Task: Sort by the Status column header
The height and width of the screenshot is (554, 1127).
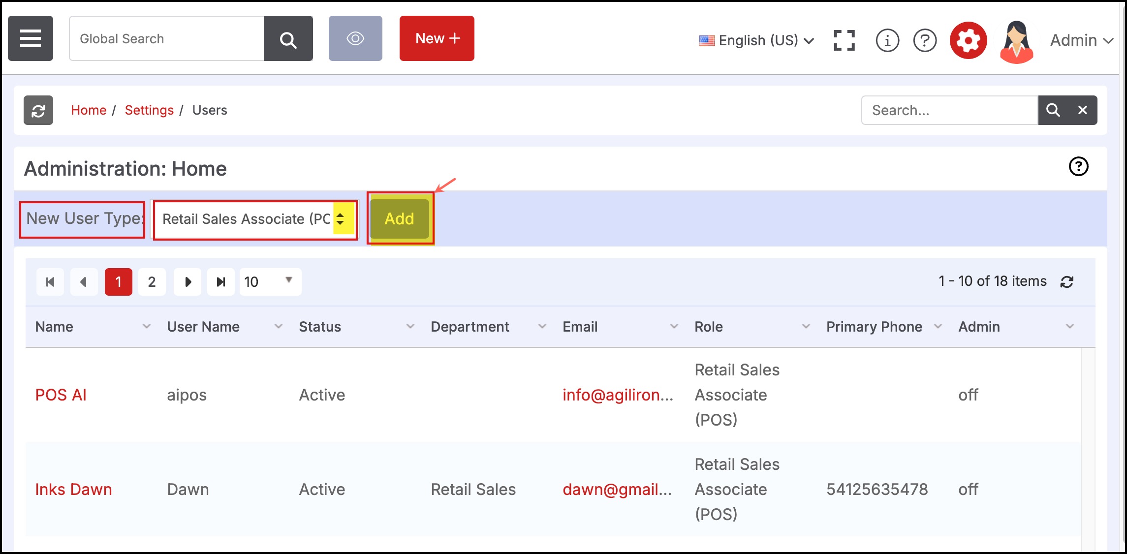Action: pos(320,327)
